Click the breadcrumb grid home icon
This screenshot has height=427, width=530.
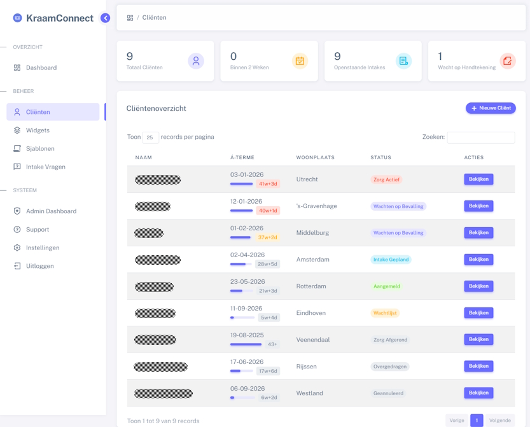click(130, 18)
